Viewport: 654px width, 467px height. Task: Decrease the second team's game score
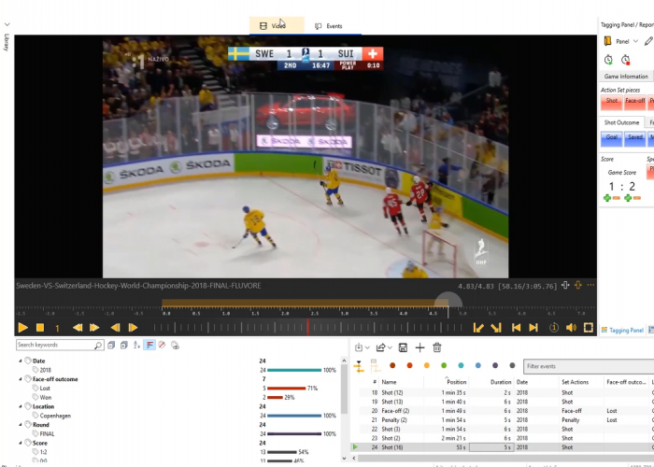point(637,198)
